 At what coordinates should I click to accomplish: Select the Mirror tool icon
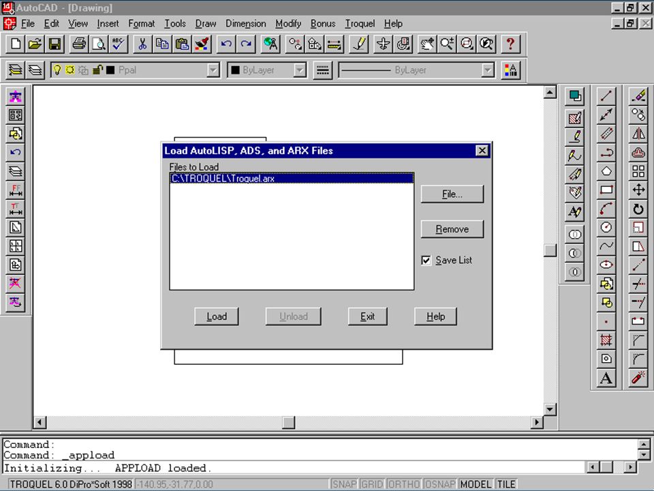tap(638, 134)
